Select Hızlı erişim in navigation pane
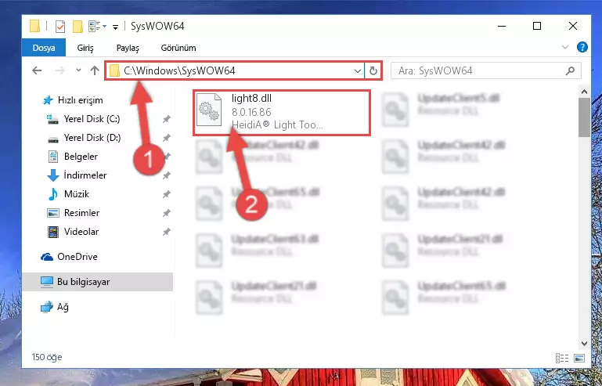This screenshot has height=386, width=602. point(81,100)
